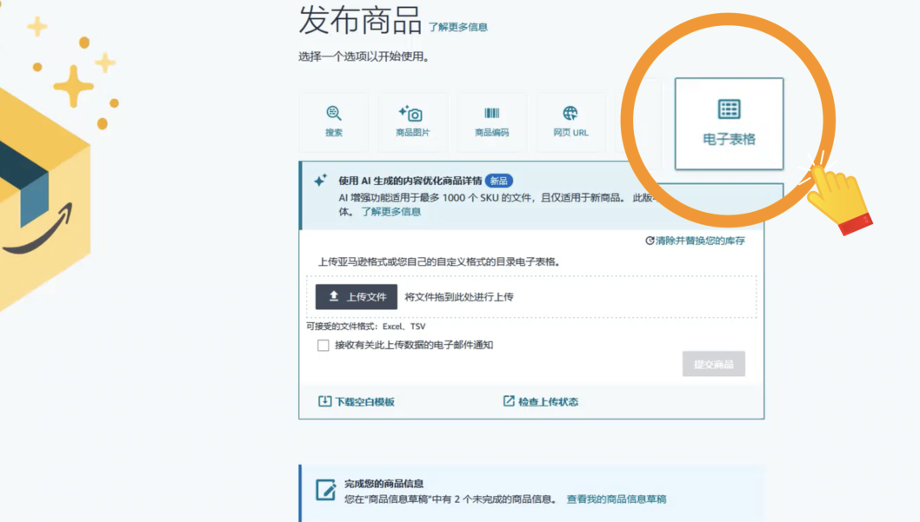This screenshot has width=920, height=522.
Task: Click the 提交商品 submit button
Action: (x=713, y=364)
